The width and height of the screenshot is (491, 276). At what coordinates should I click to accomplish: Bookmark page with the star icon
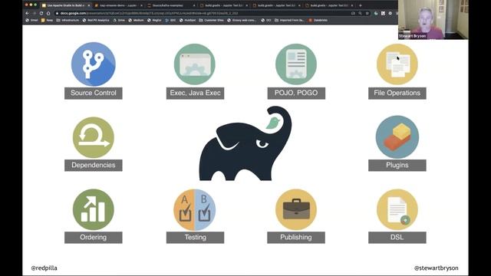[367, 13]
